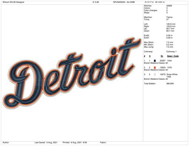Screen dimensions: 189x146
Task: Click the Machine value Tajima
Action: click(169, 17)
